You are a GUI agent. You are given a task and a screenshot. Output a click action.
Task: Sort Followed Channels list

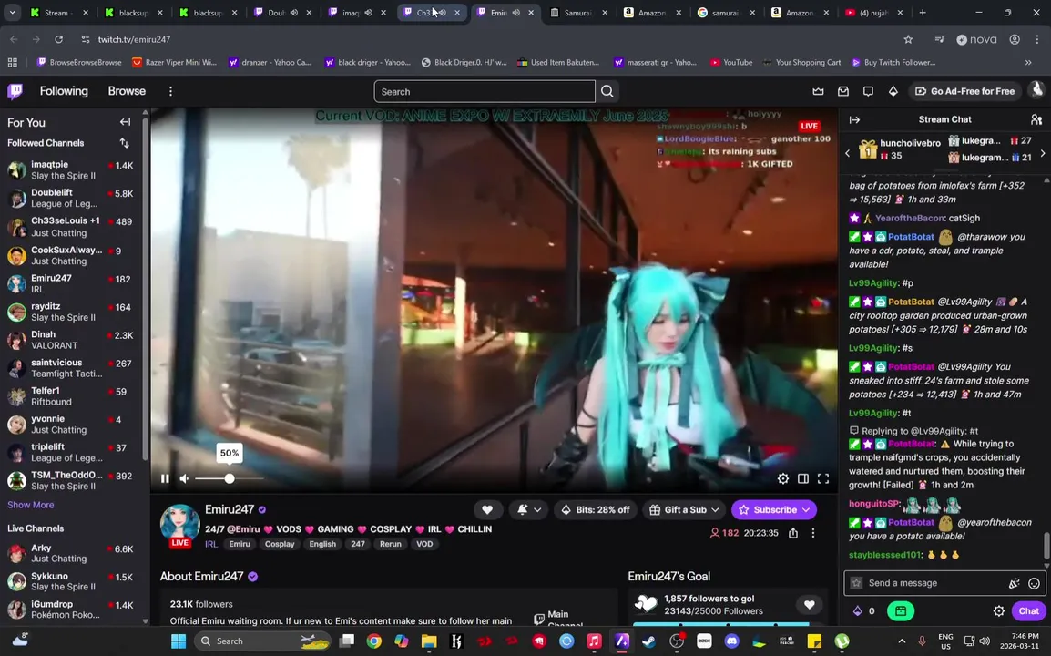click(x=124, y=143)
